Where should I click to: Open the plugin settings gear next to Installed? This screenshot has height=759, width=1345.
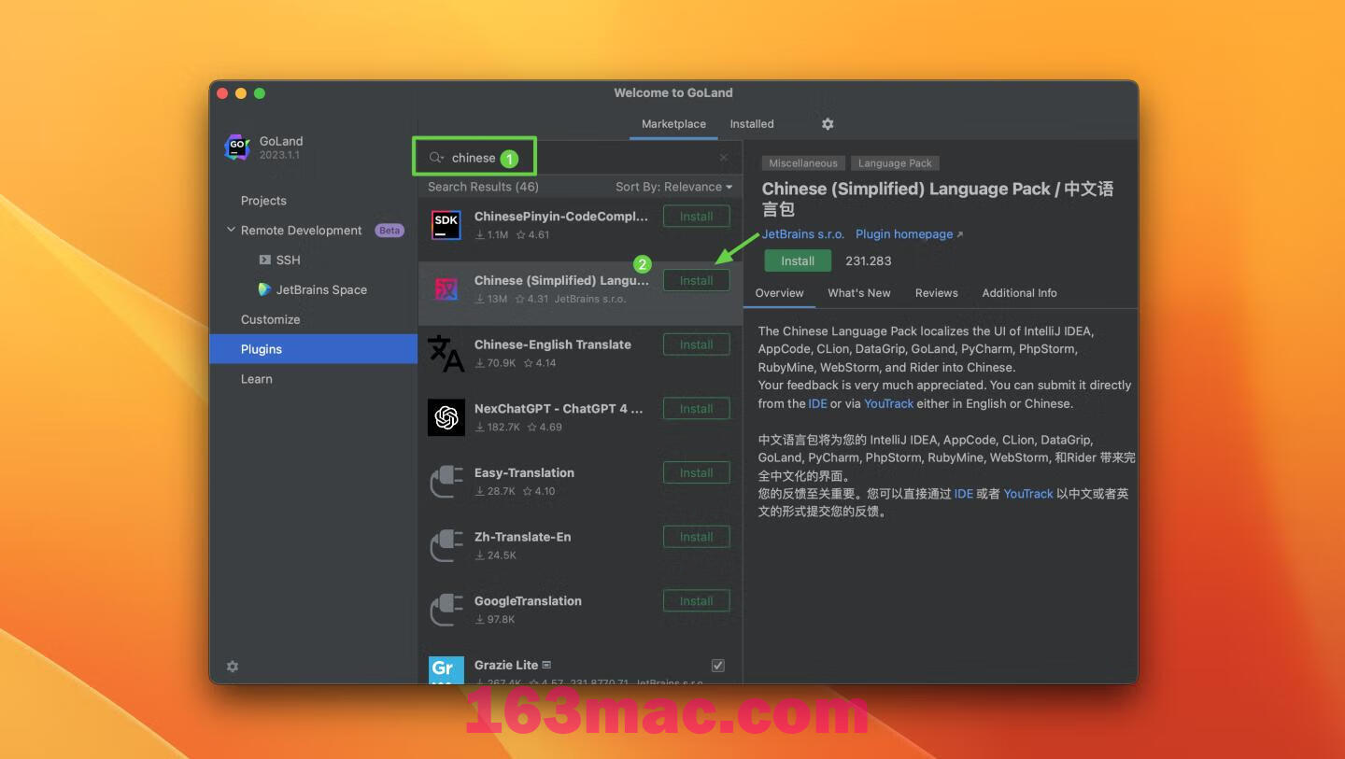[x=828, y=123]
